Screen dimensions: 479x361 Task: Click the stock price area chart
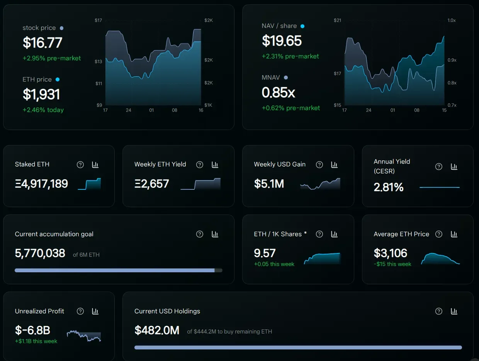coord(153,67)
